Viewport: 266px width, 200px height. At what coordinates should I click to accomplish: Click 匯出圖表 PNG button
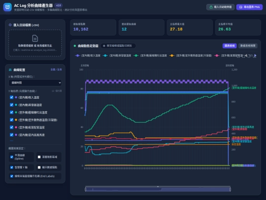coord(249,7)
